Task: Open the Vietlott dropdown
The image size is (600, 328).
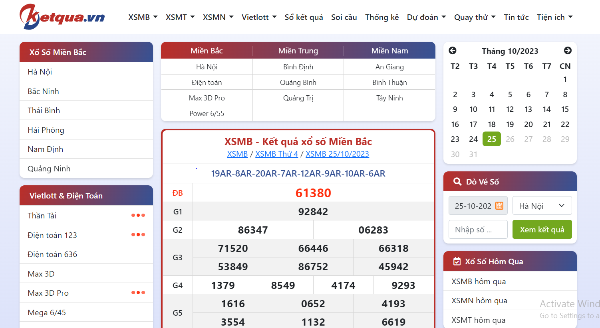Action: pos(259,17)
